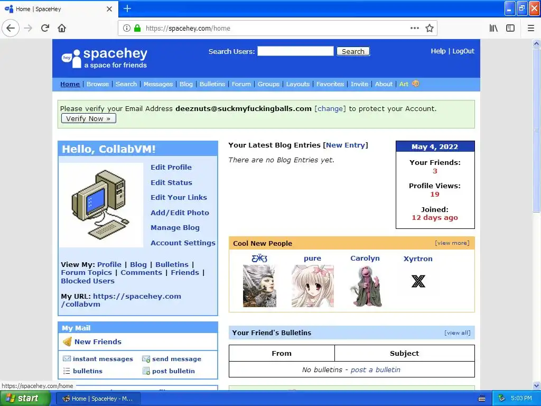Click the Home | SpaceHey taskbar item
Image resolution: width=541 pixels, height=406 pixels.
(x=98, y=399)
